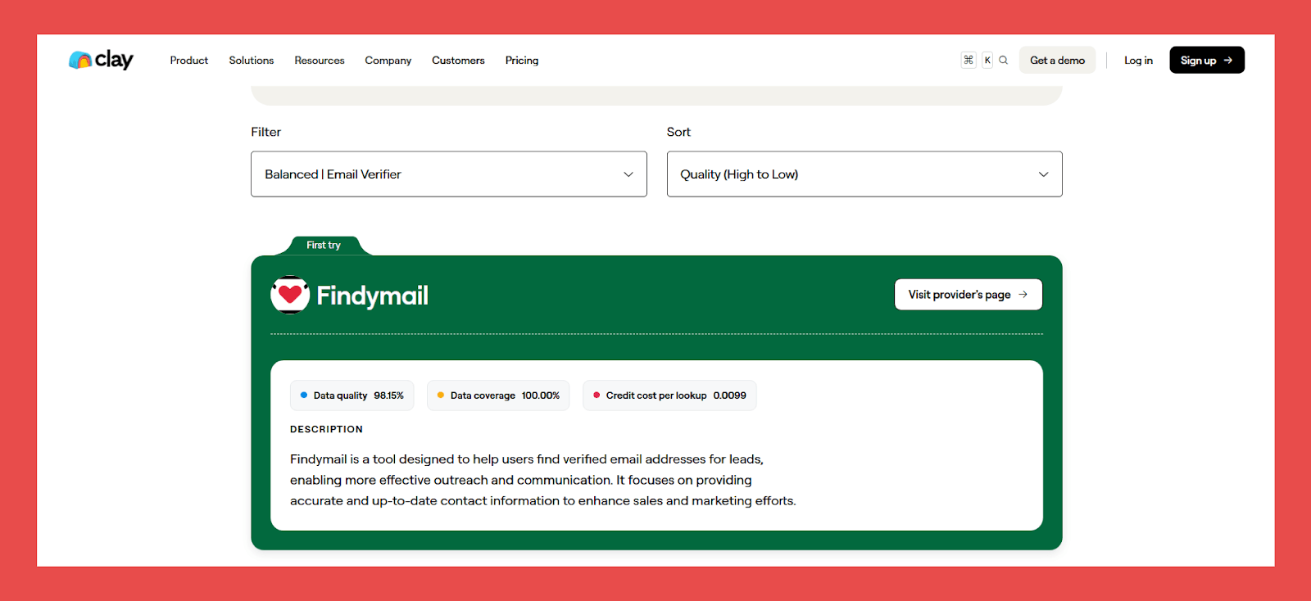Image resolution: width=1311 pixels, height=601 pixels.
Task: Click the DESCRIPTION heading
Action: 326,429
